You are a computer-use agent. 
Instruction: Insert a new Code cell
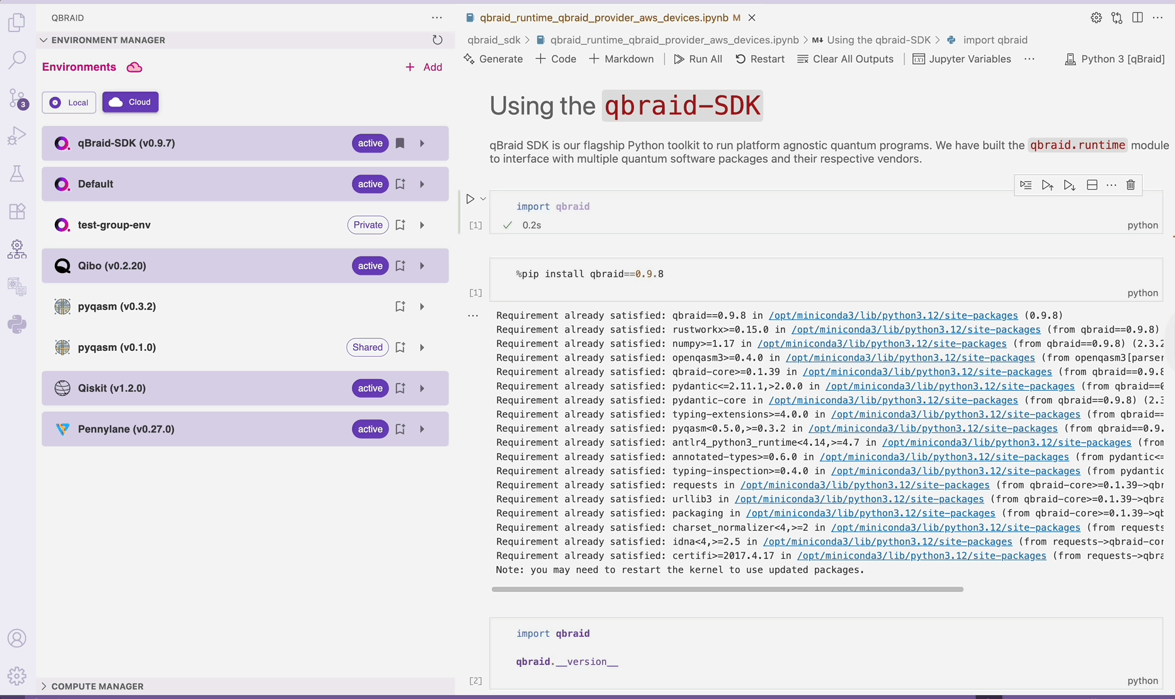(x=556, y=59)
